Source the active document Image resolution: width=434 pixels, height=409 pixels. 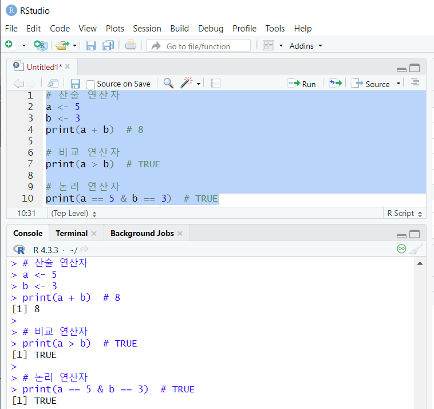tap(370, 84)
